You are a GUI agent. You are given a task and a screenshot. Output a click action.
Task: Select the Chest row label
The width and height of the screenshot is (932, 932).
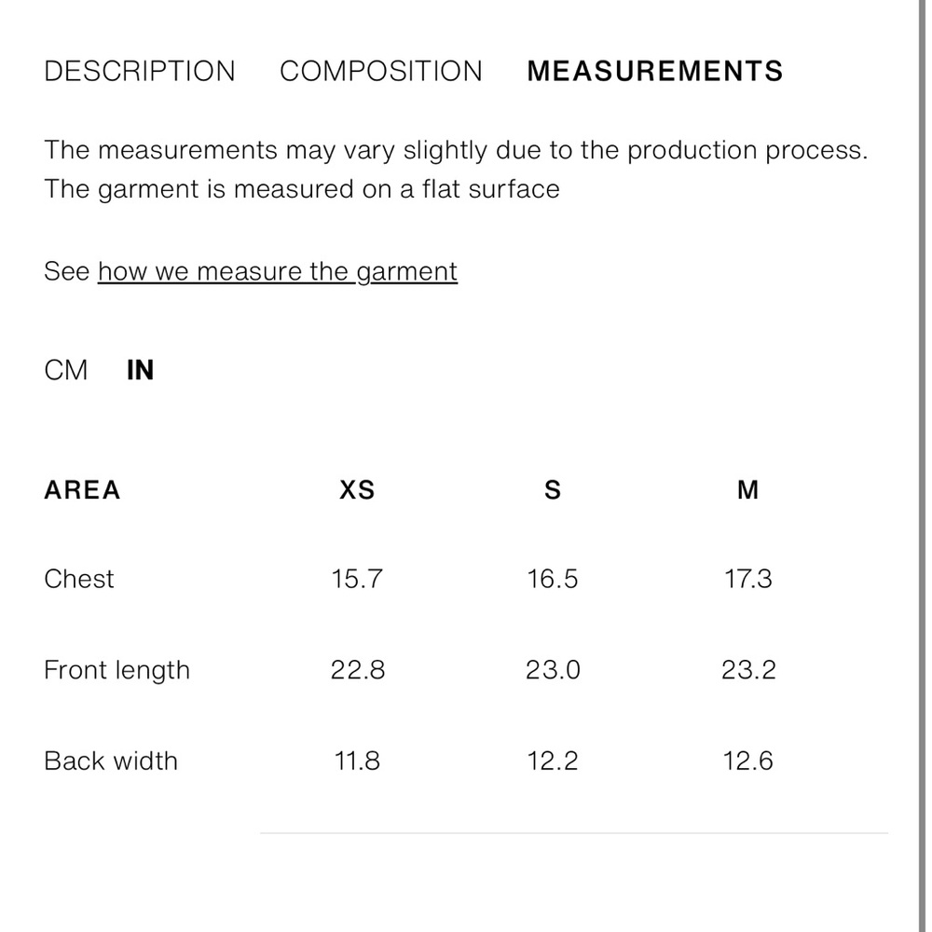79,579
